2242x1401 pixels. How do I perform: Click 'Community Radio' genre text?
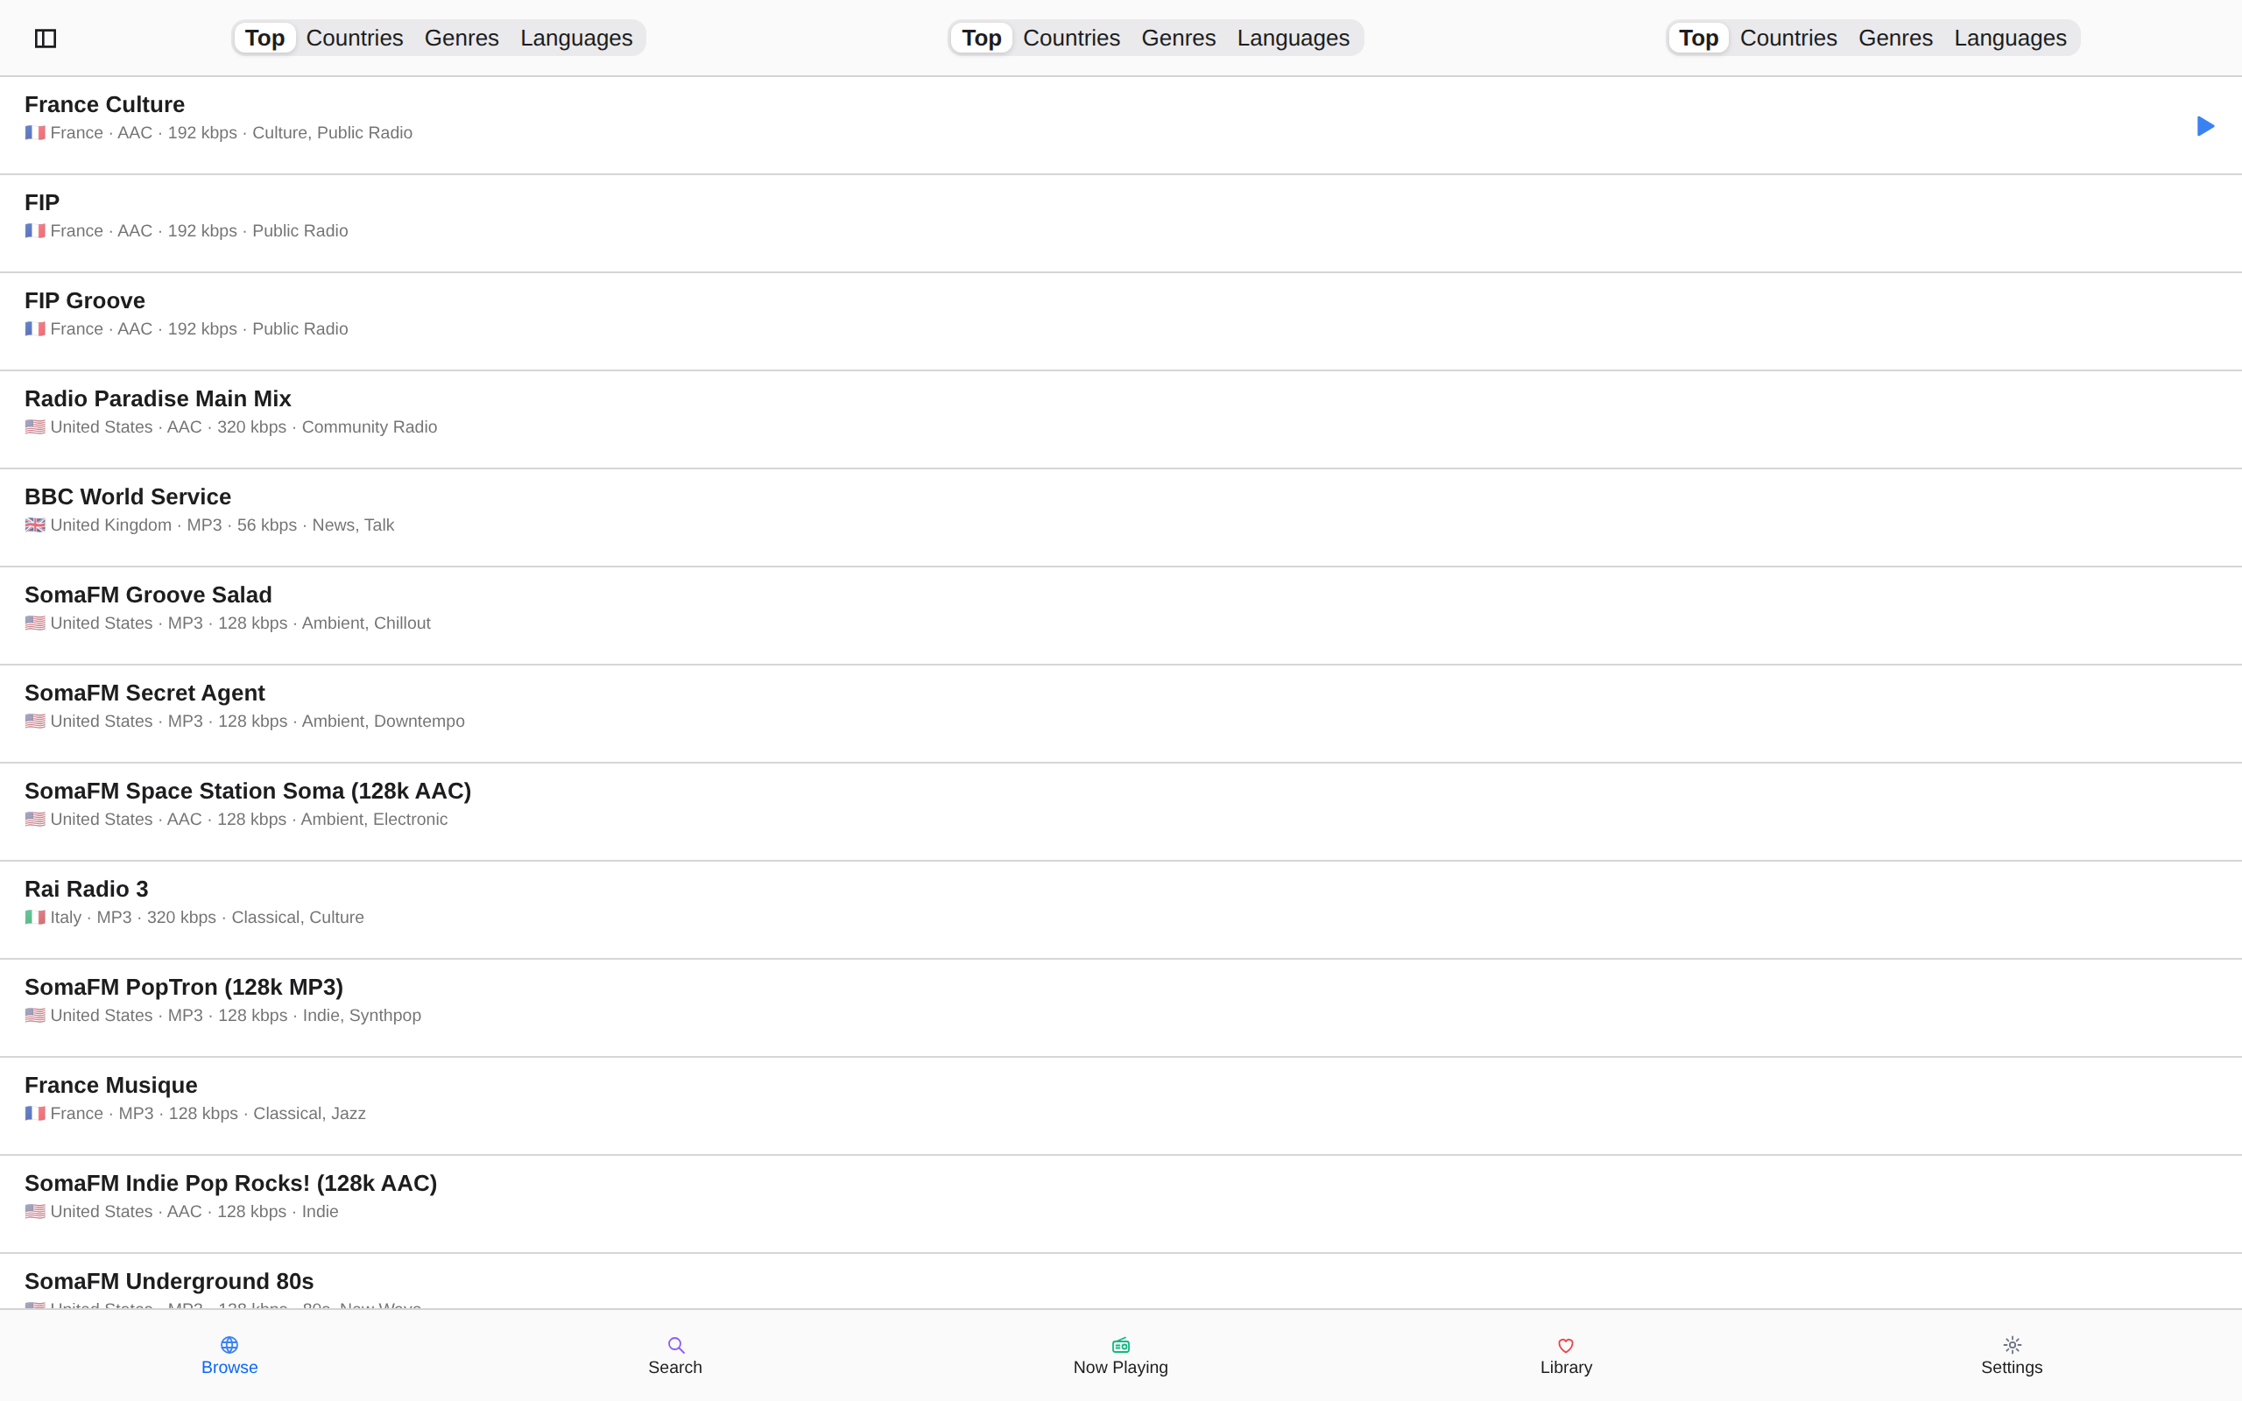(x=370, y=427)
